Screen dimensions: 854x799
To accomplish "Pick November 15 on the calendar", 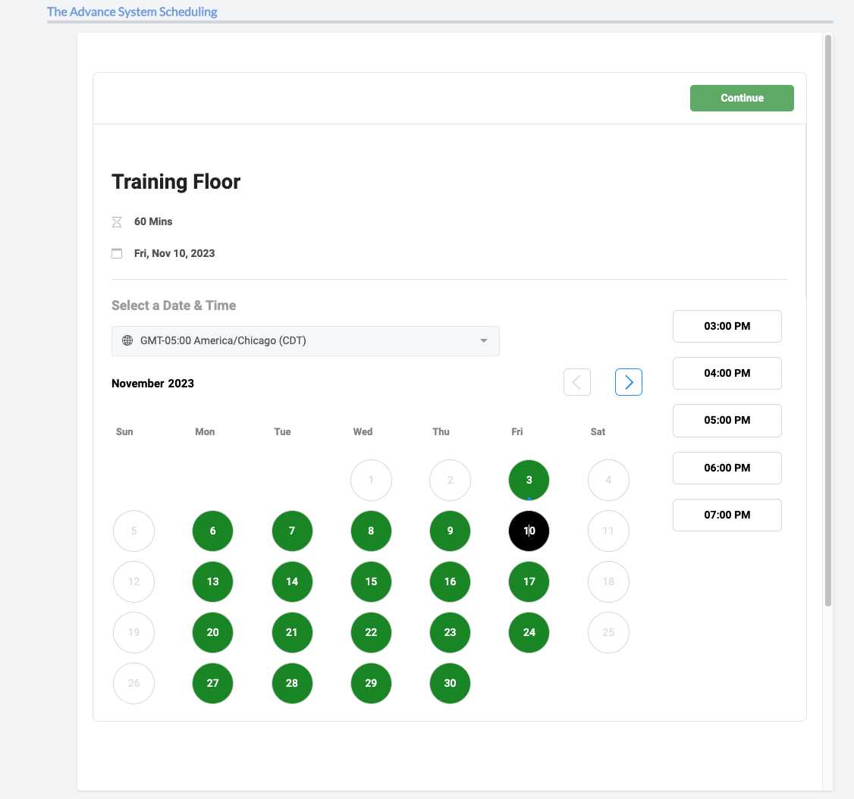I will [371, 581].
